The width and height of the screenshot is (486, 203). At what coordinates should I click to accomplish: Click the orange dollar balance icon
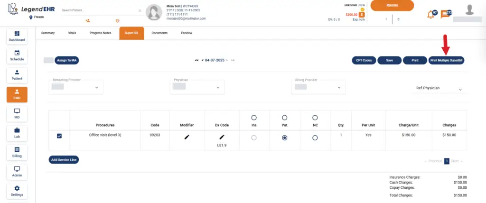pyautogui.click(x=361, y=15)
